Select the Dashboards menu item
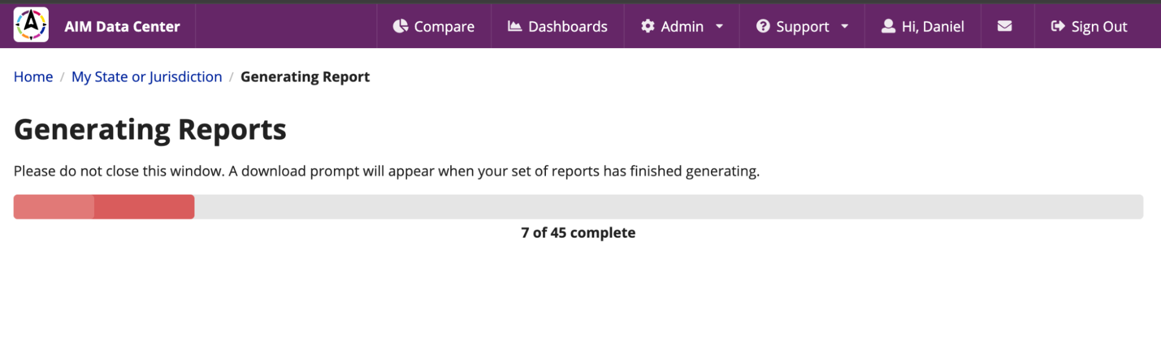This screenshot has width=1161, height=341. (x=567, y=26)
